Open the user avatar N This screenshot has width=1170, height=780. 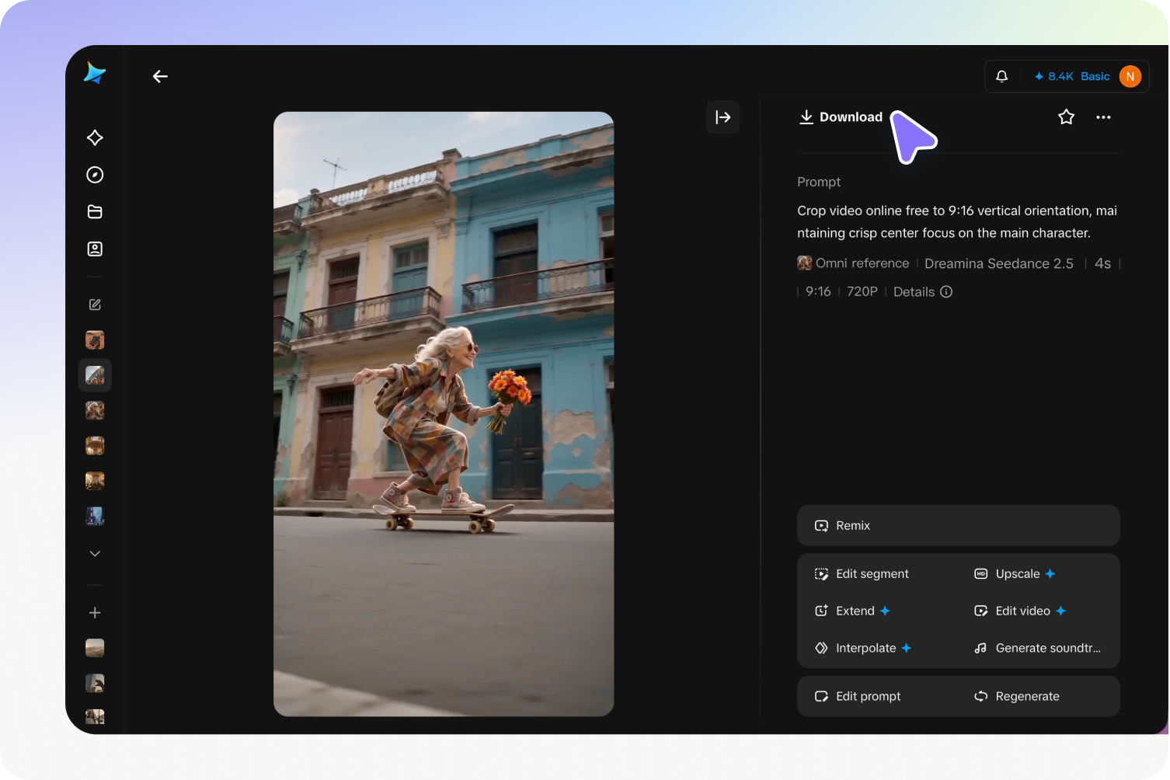1130,76
